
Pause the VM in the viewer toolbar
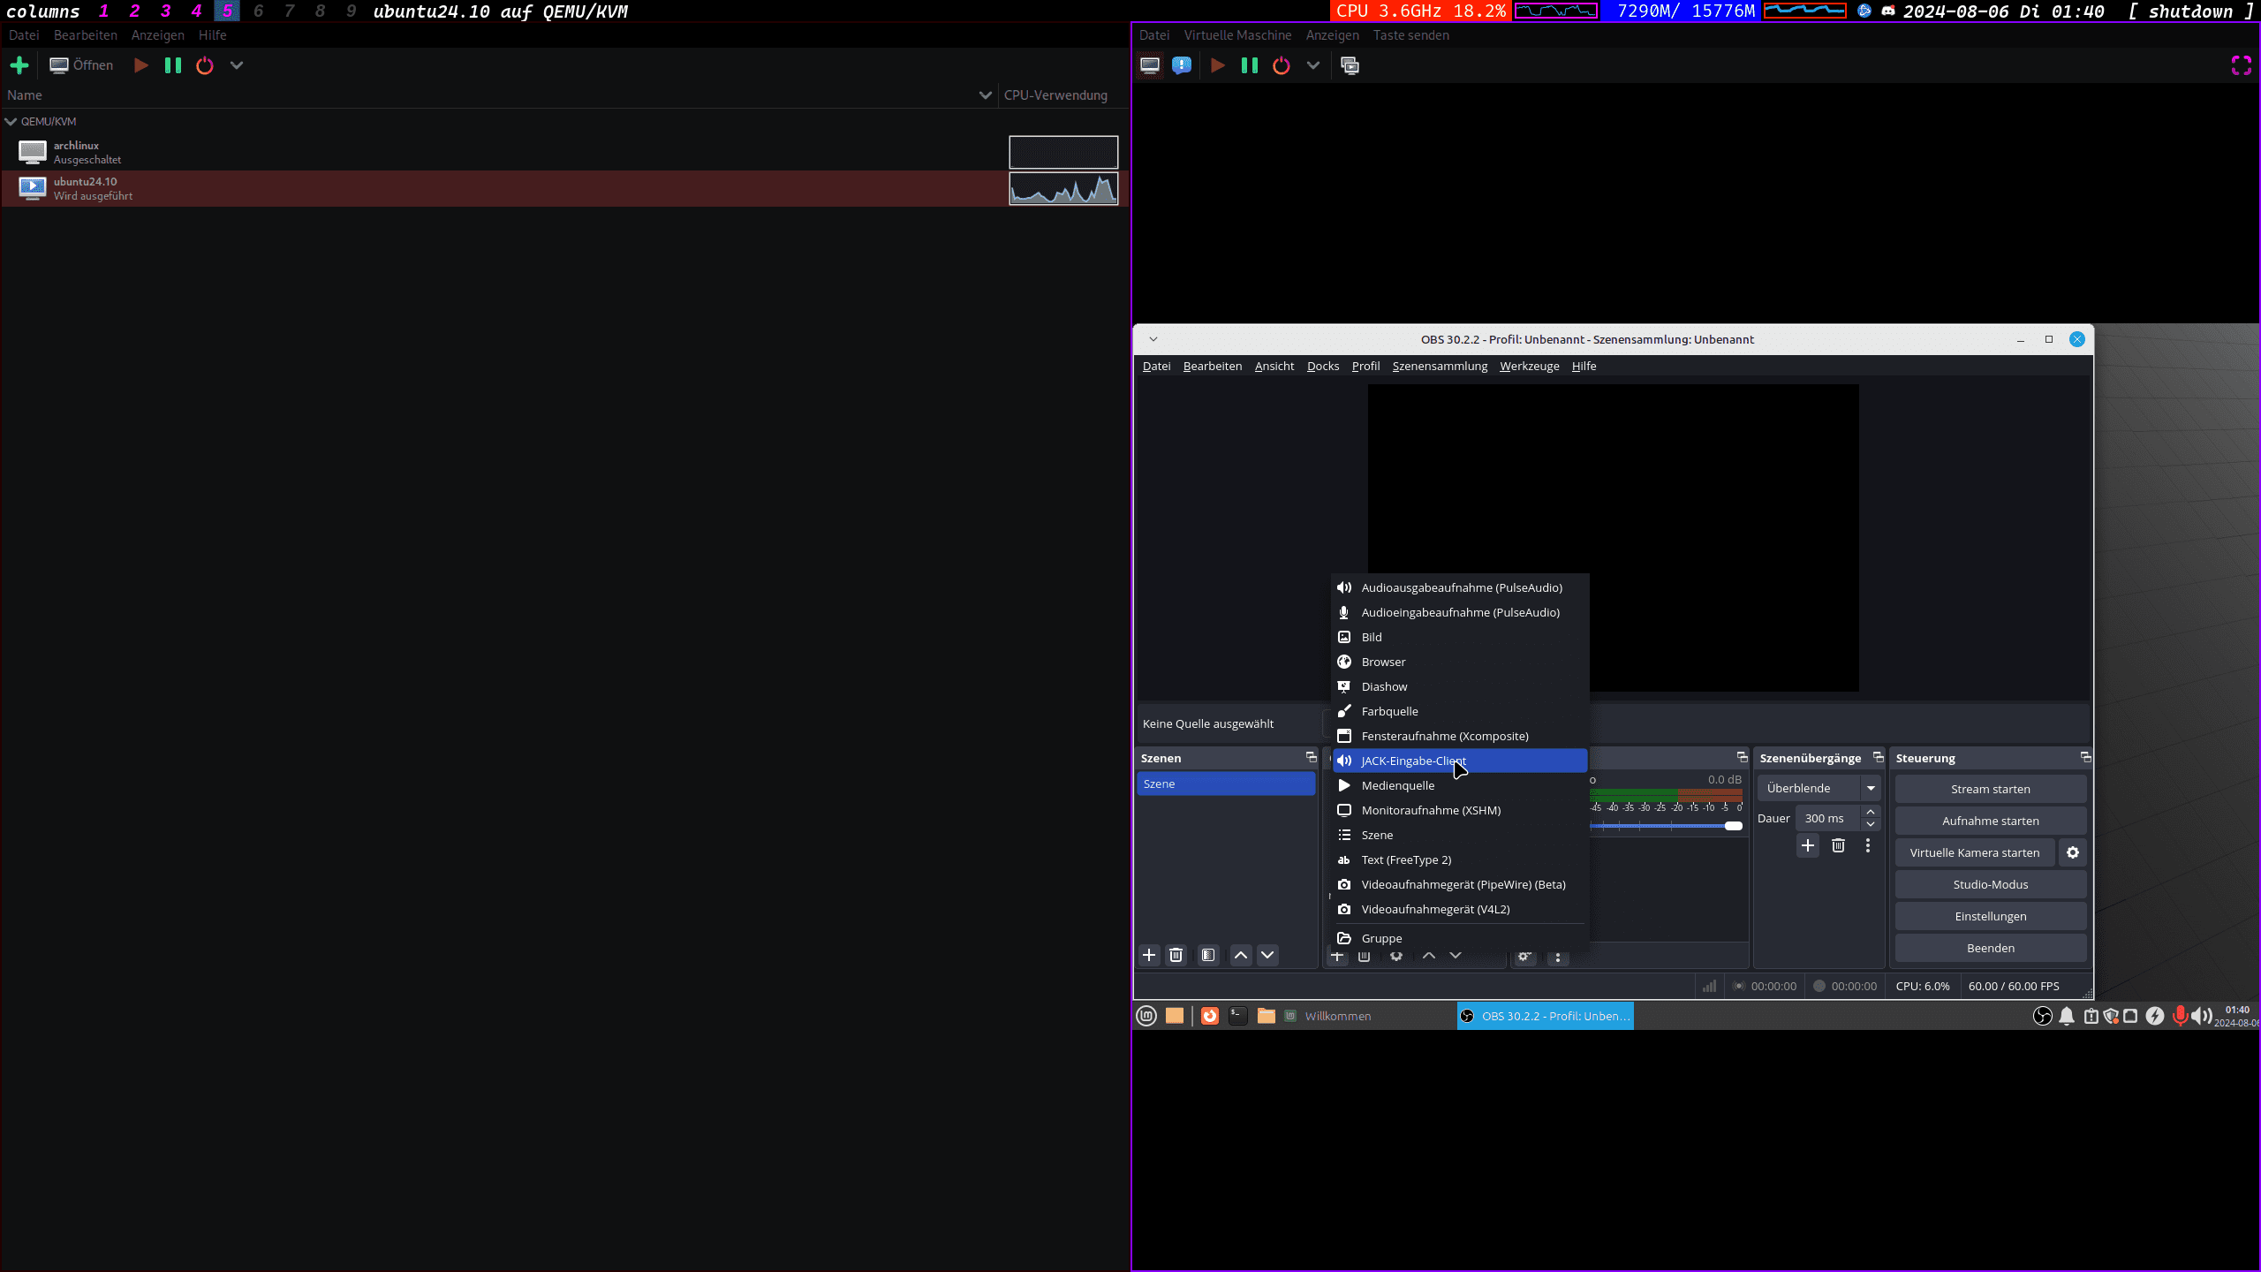[x=1250, y=65]
